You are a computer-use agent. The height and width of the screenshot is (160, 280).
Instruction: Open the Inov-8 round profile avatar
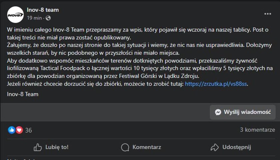click(15, 15)
